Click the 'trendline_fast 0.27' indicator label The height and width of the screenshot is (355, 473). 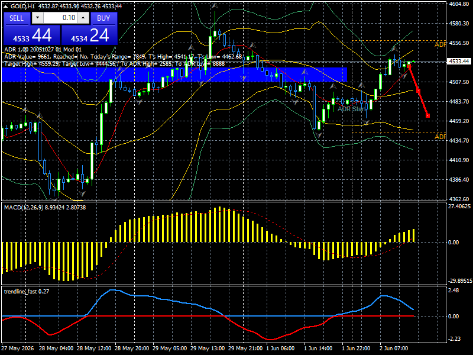click(27, 291)
